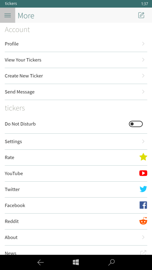This screenshot has width=152, height=270.
Task: Click the yellow Rate star icon
Action: [143, 157]
